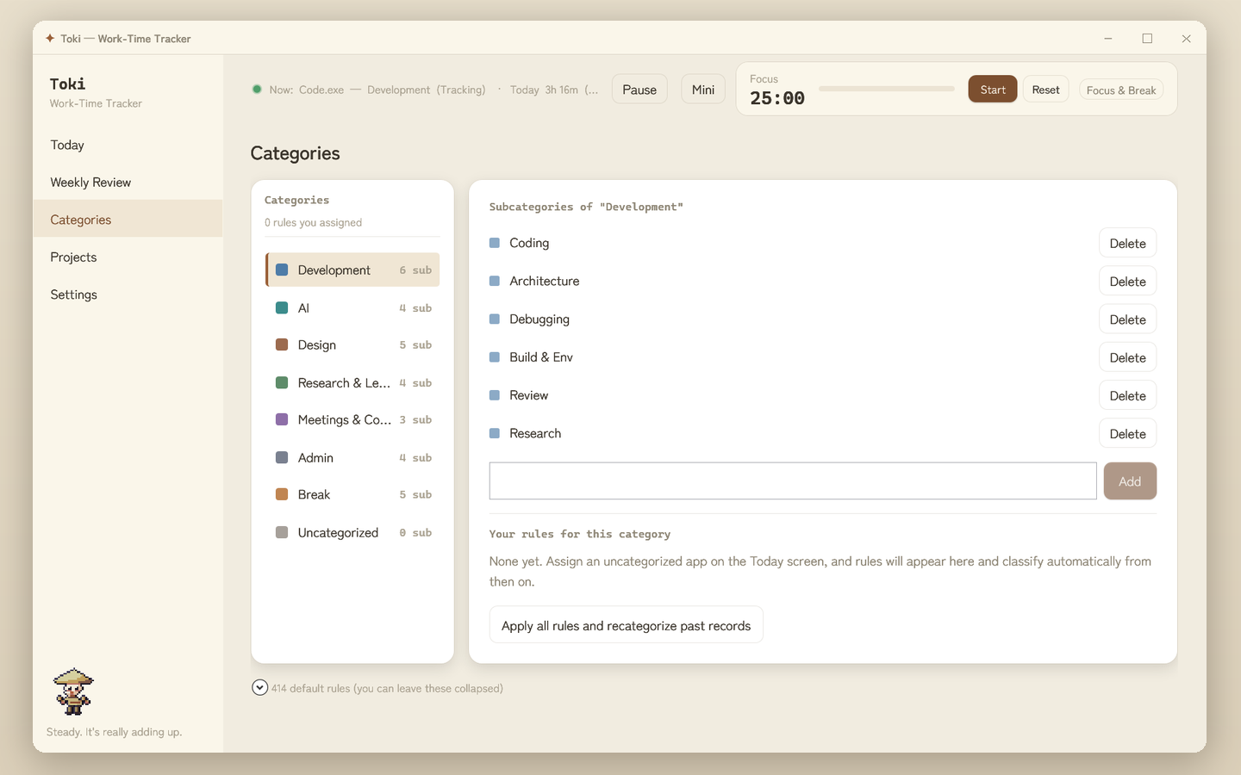Click the 'Today 3h 16m' status text

point(544,90)
